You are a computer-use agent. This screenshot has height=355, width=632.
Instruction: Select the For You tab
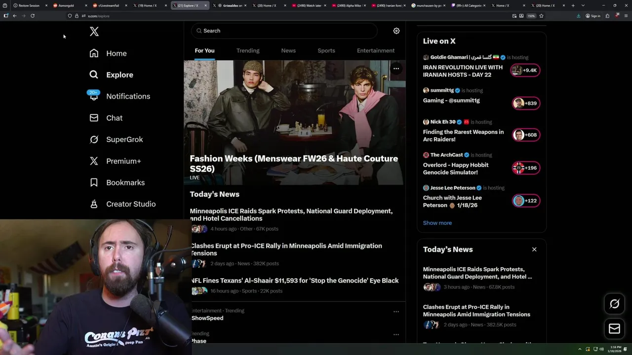204,51
